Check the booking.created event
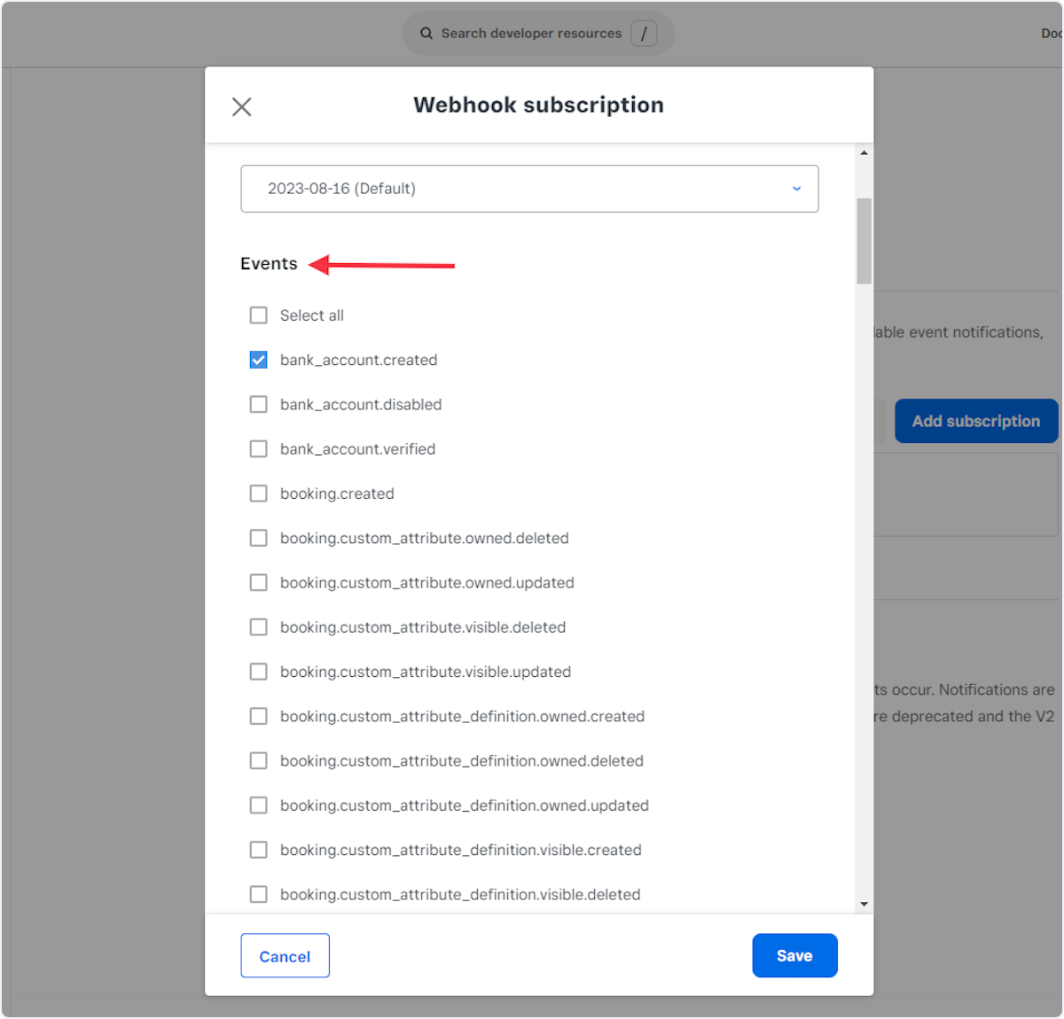This screenshot has height=1019, width=1064. 258,494
